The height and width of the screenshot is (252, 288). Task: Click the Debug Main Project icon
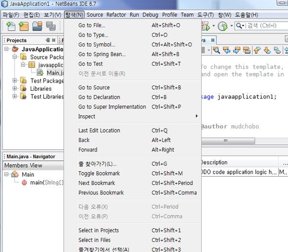pos(205,26)
